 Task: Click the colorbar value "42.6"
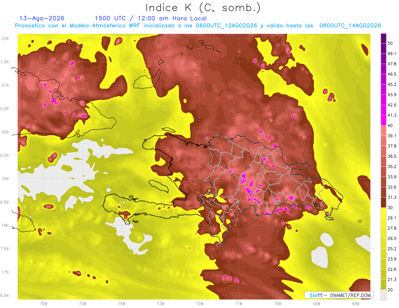tap(392, 105)
